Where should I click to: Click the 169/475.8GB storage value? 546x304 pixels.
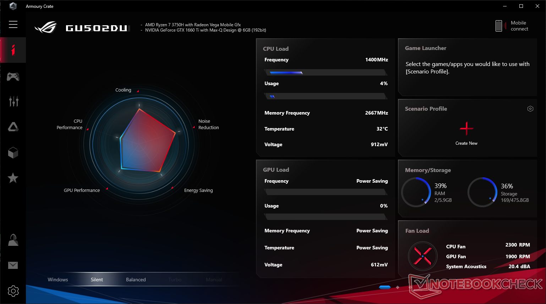point(515,200)
